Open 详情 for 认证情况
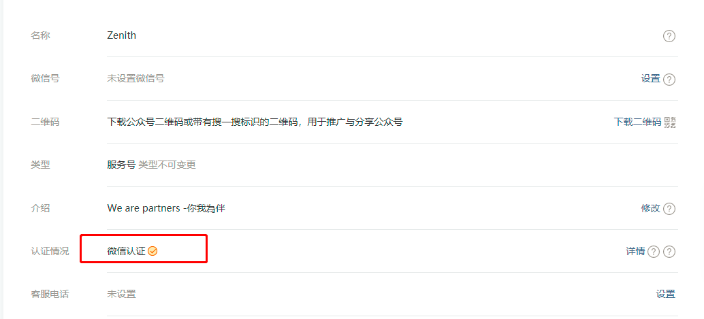 [x=635, y=251]
